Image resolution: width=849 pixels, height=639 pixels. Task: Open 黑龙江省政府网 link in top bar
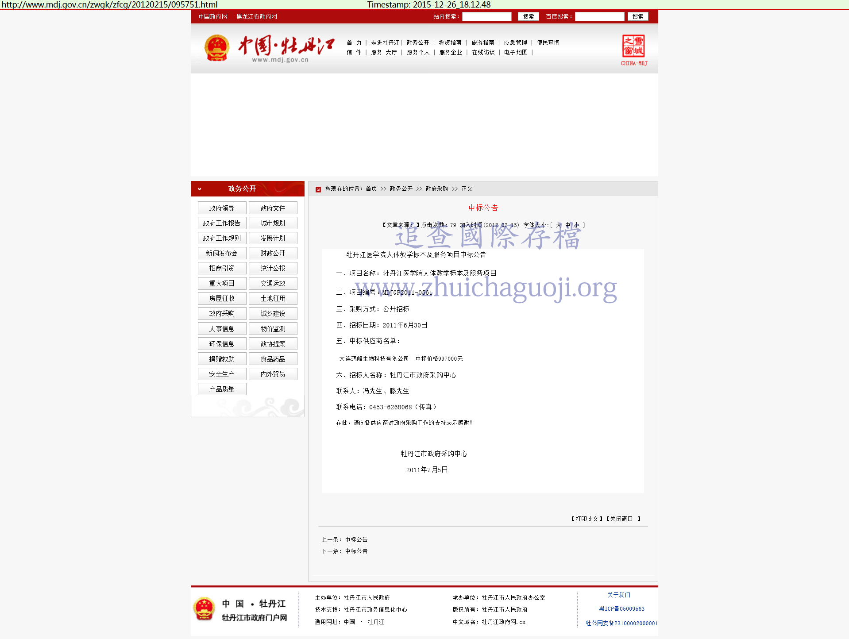257,16
